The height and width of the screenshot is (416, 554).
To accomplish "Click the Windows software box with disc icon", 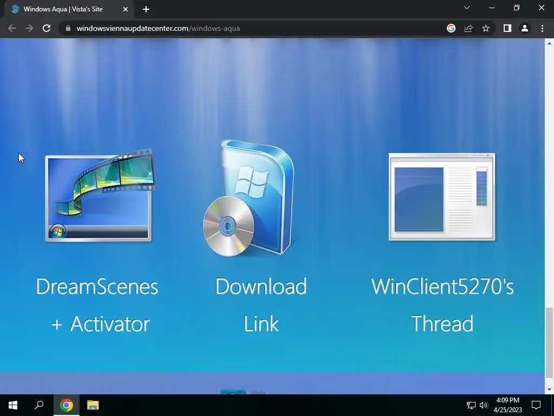I will [249, 198].
